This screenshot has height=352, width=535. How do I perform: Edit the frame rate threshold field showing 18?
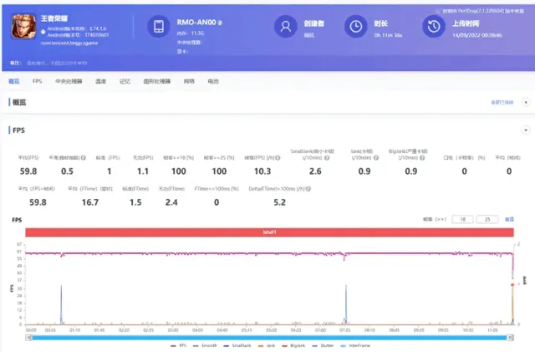(x=461, y=218)
